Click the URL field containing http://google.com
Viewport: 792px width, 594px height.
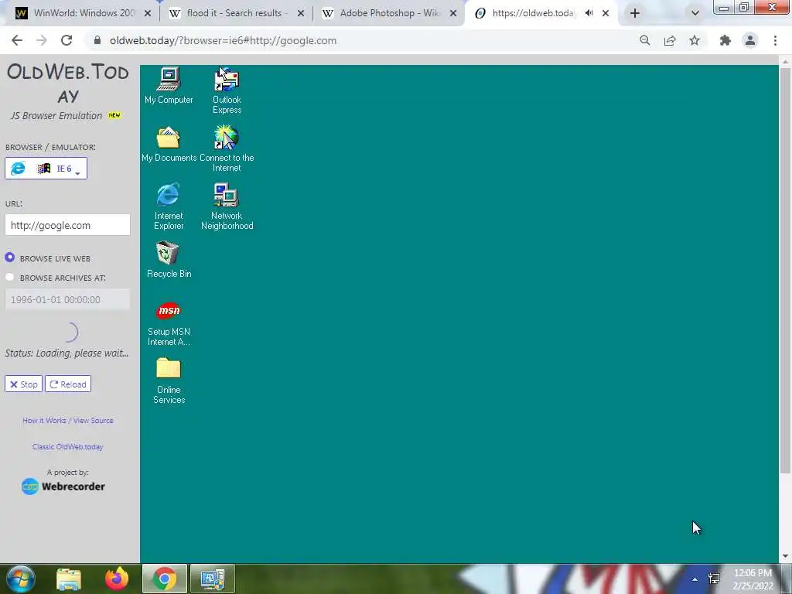coord(68,225)
